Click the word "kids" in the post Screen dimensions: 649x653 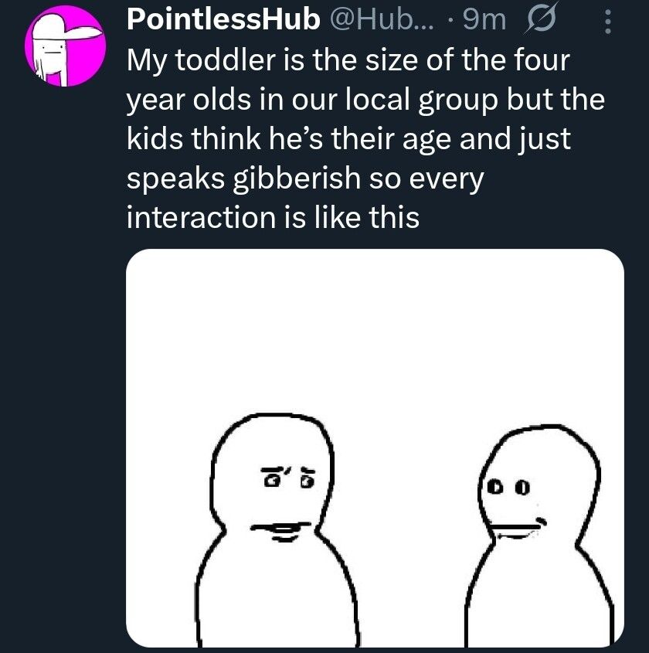151,140
